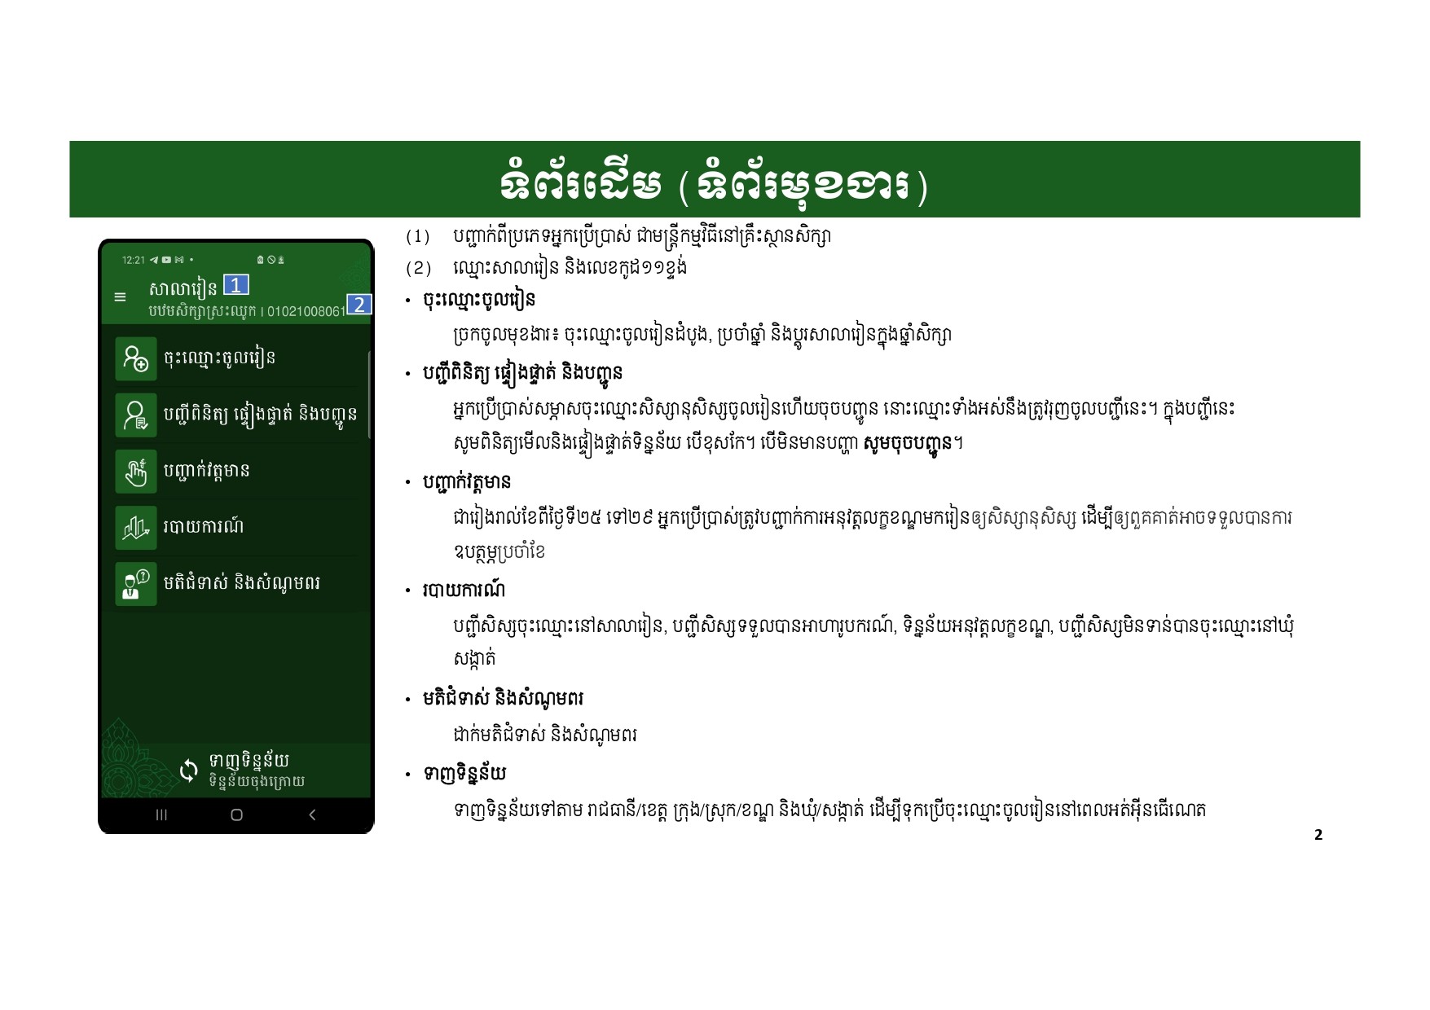Open the បញ្ជីពិនិត្យ ផ្ទៀងផ្ទាត់ និងបញ្ជូន menu label
The width and height of the screenshot is (1430, 1010).
(x=260, y=414)
